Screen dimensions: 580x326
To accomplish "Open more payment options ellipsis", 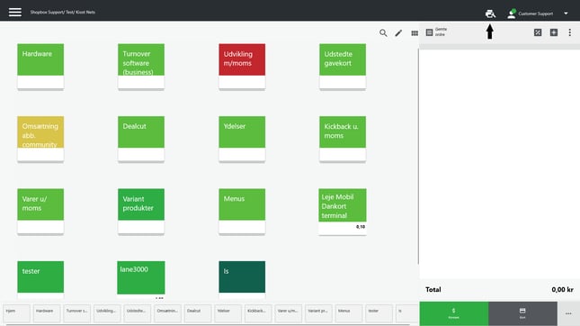I will click(x=568, y=313).
